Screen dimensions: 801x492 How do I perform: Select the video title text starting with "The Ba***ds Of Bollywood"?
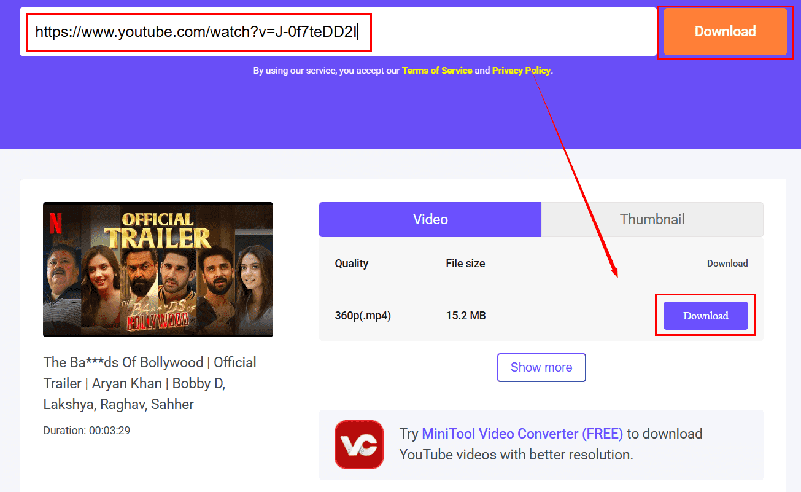[x=150, y=383]
